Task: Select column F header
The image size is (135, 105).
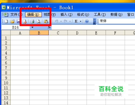Action: click(x=115, y=33)
